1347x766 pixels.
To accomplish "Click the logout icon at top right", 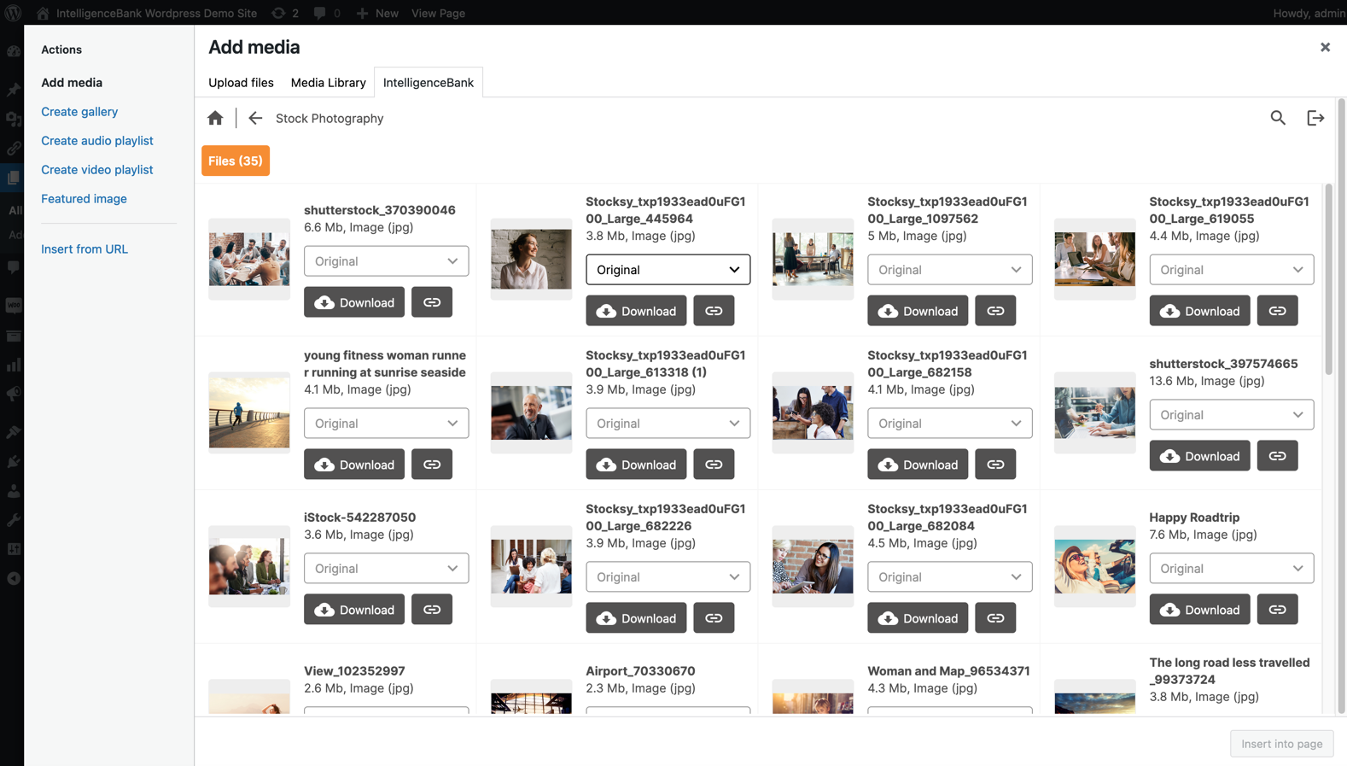I will [x=1315, y=118].
